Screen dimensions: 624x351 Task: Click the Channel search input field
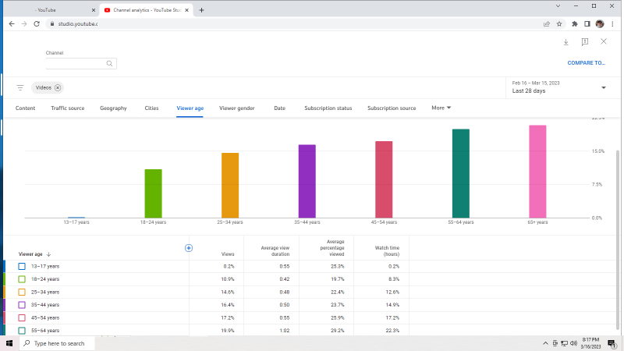tap(75, 64)
